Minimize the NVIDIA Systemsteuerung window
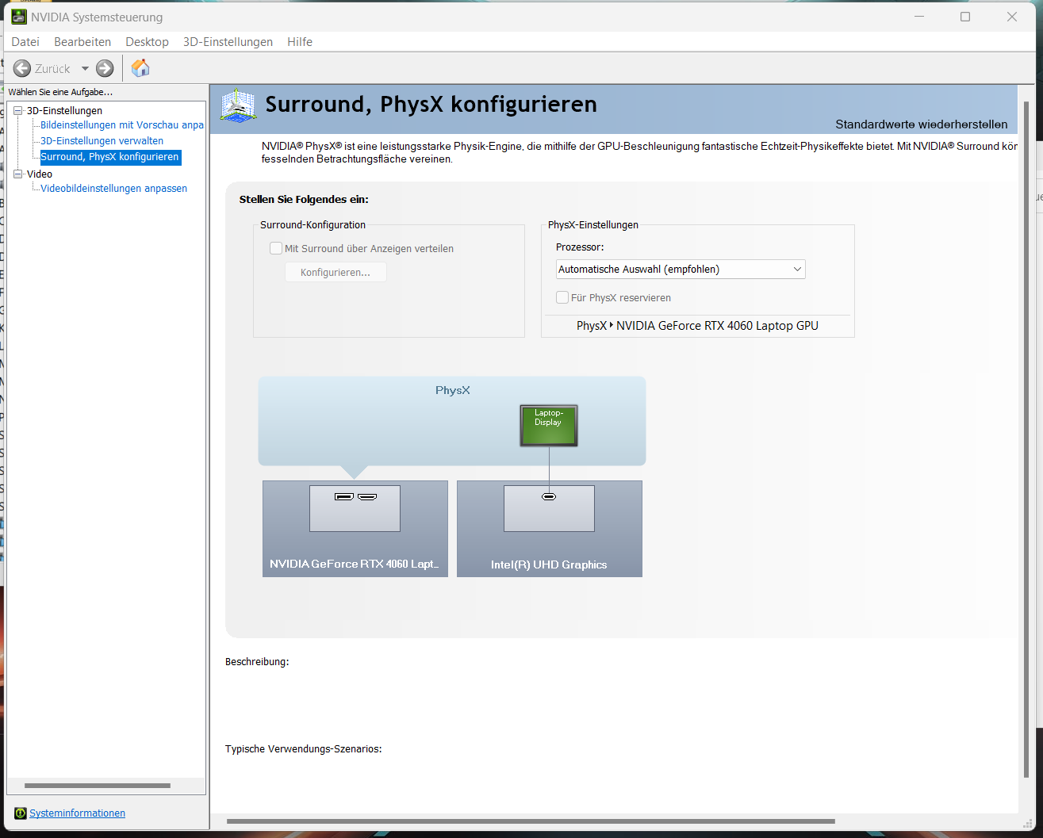1043x838 pixels. click(919, 17)
